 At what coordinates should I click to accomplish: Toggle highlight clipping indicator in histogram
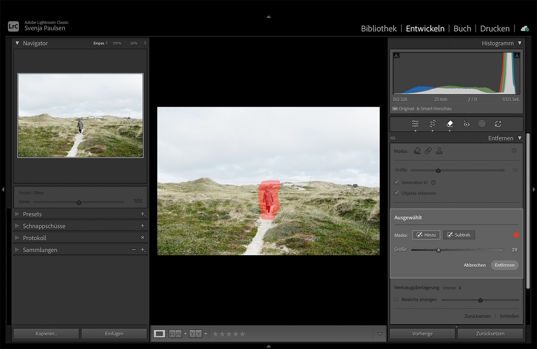tap(517, 55)
